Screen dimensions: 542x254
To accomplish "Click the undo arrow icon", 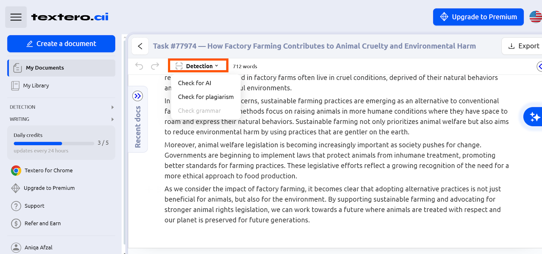I will point(139,66).
